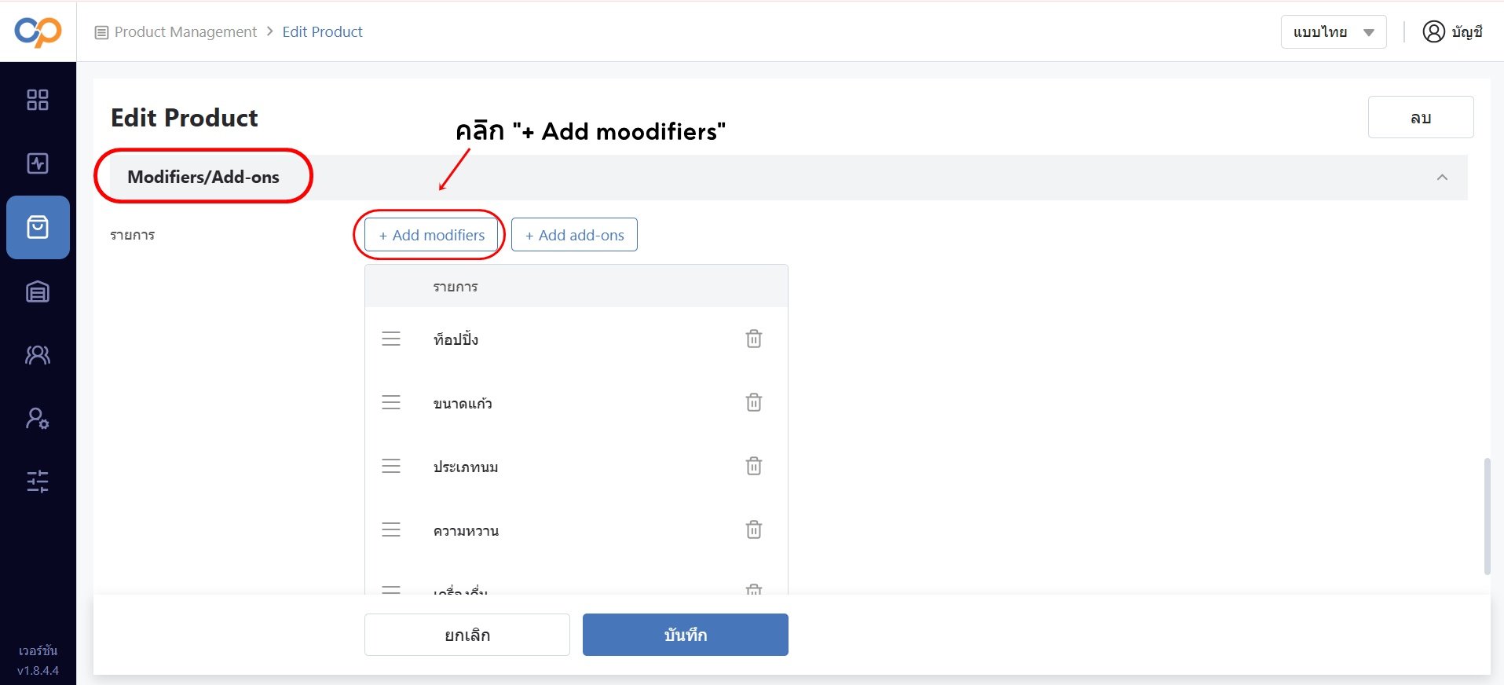Open the แบบไทย language dropdown
The height and width of the screenshot is (685, 1504).
[x=1334, y=32]
